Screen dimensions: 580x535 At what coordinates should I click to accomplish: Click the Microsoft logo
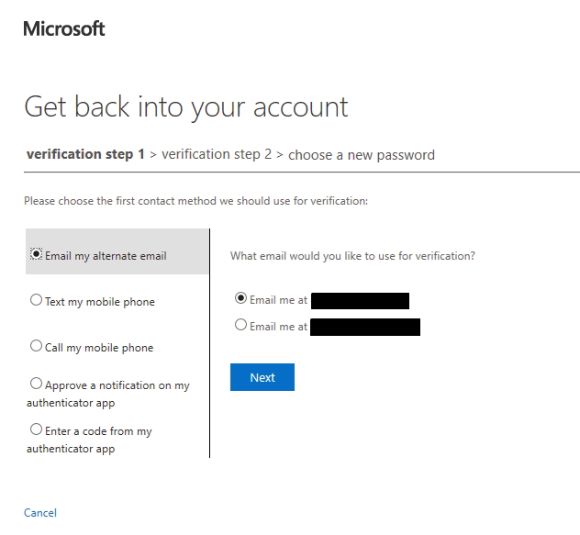pyautogui.click(x=64, y=28)
